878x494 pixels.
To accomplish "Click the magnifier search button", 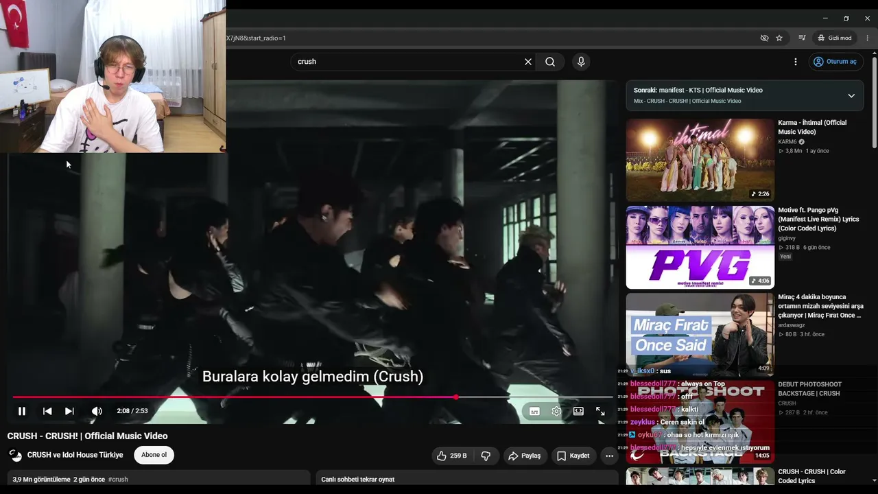I will [x=550, y=62].
